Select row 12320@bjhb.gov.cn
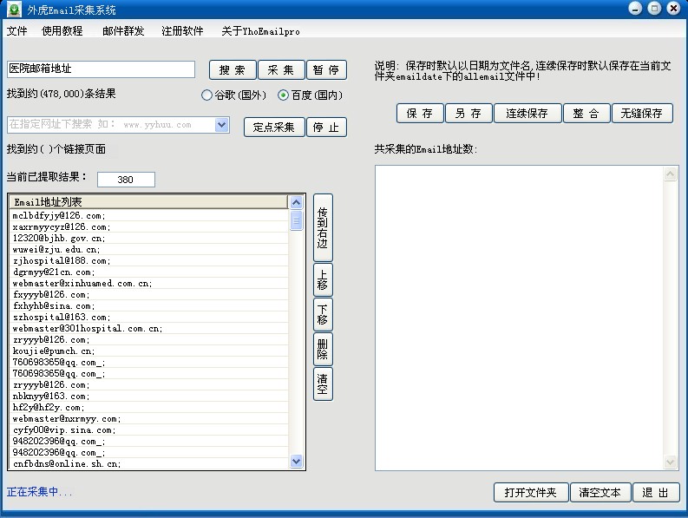 point(148,238)
